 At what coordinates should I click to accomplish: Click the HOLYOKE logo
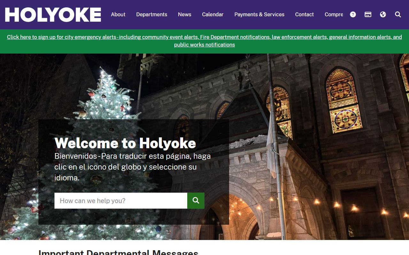(53, 15)
